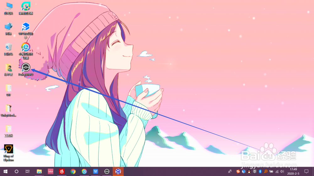Select the 小智双核浏览器 desktop shortcut
314x176 pixels.
click(26, 51)
